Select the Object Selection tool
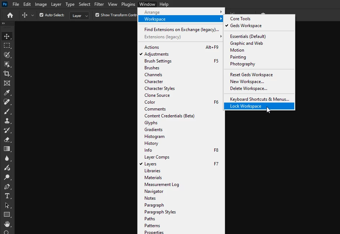 (7, 64)
